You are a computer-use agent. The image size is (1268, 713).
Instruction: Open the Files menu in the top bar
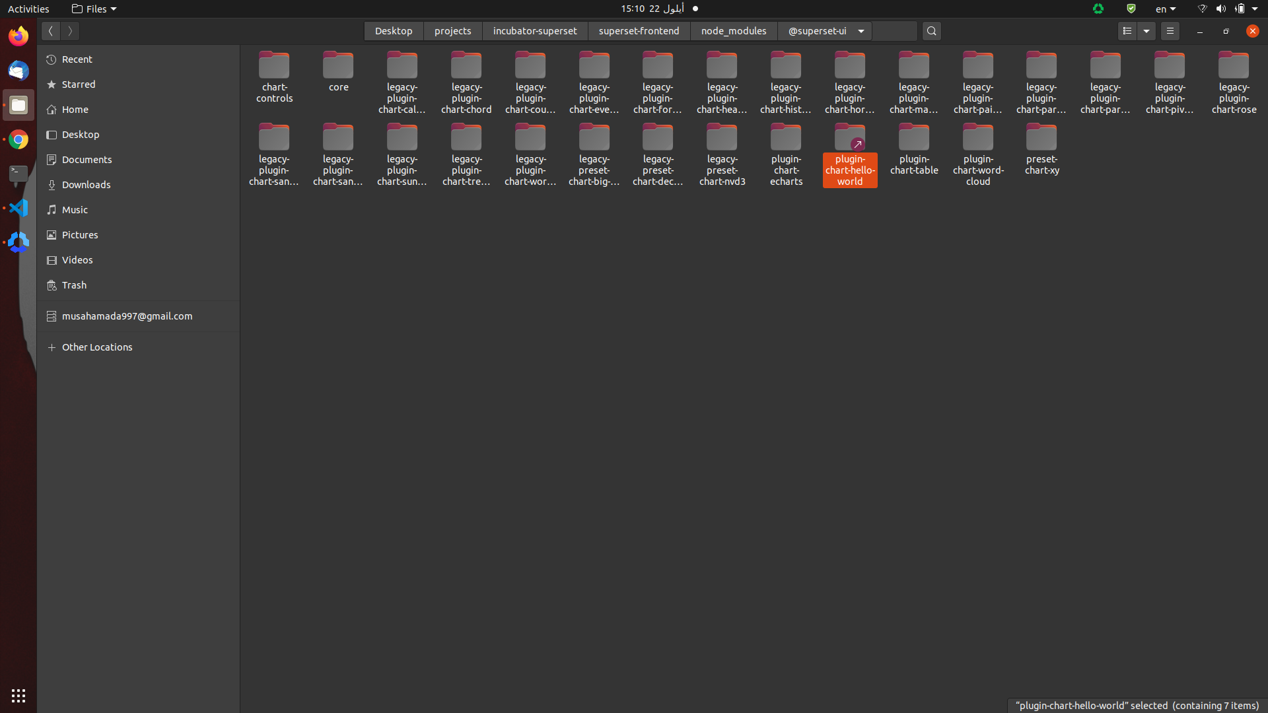(x=93, y=9)
